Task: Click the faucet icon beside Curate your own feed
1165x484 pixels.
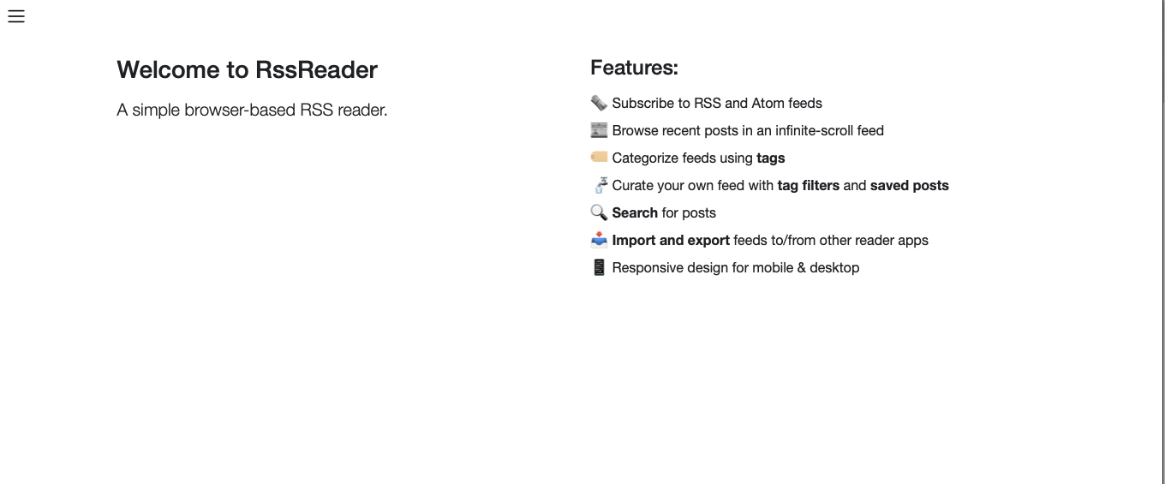Action: pos(600,185)
